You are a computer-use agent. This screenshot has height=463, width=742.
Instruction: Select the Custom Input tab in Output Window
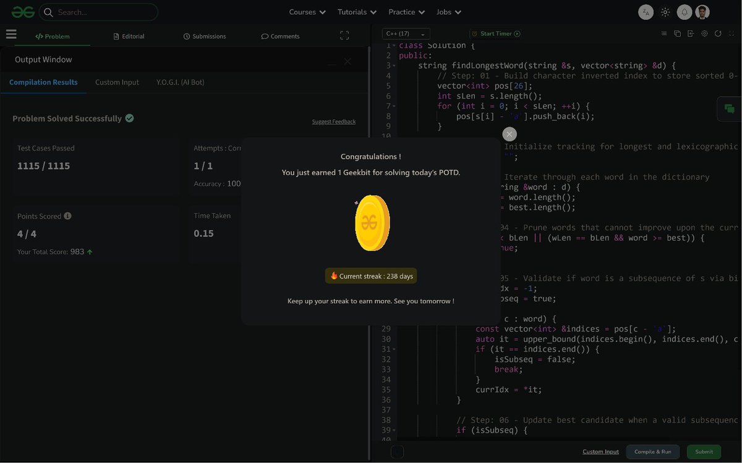pyautogui.click(x=117, y=82)
